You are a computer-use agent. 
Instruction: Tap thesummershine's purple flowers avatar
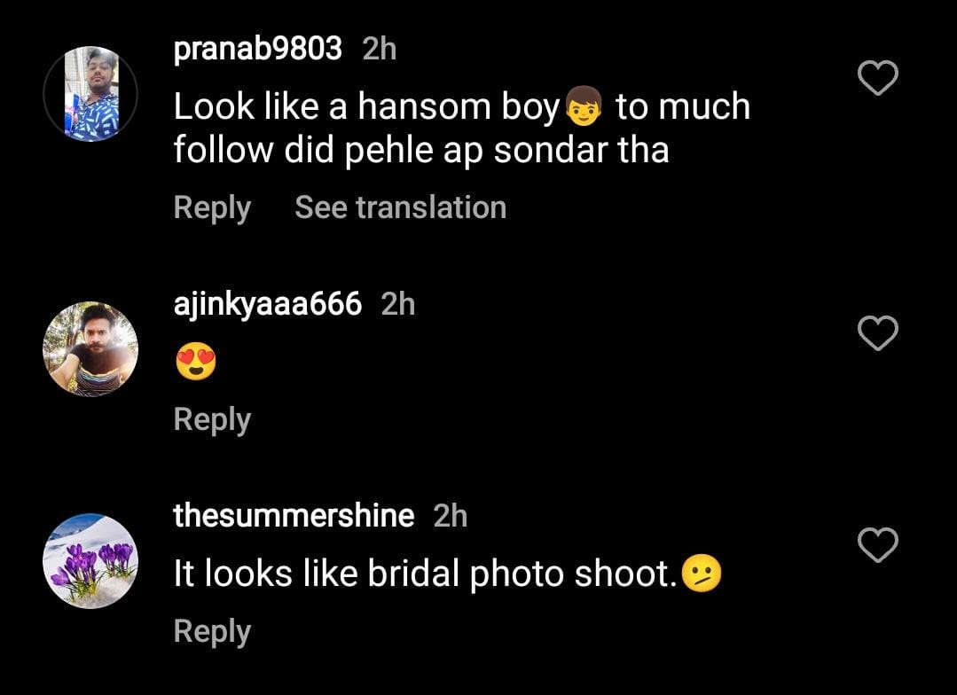[90, 561]
